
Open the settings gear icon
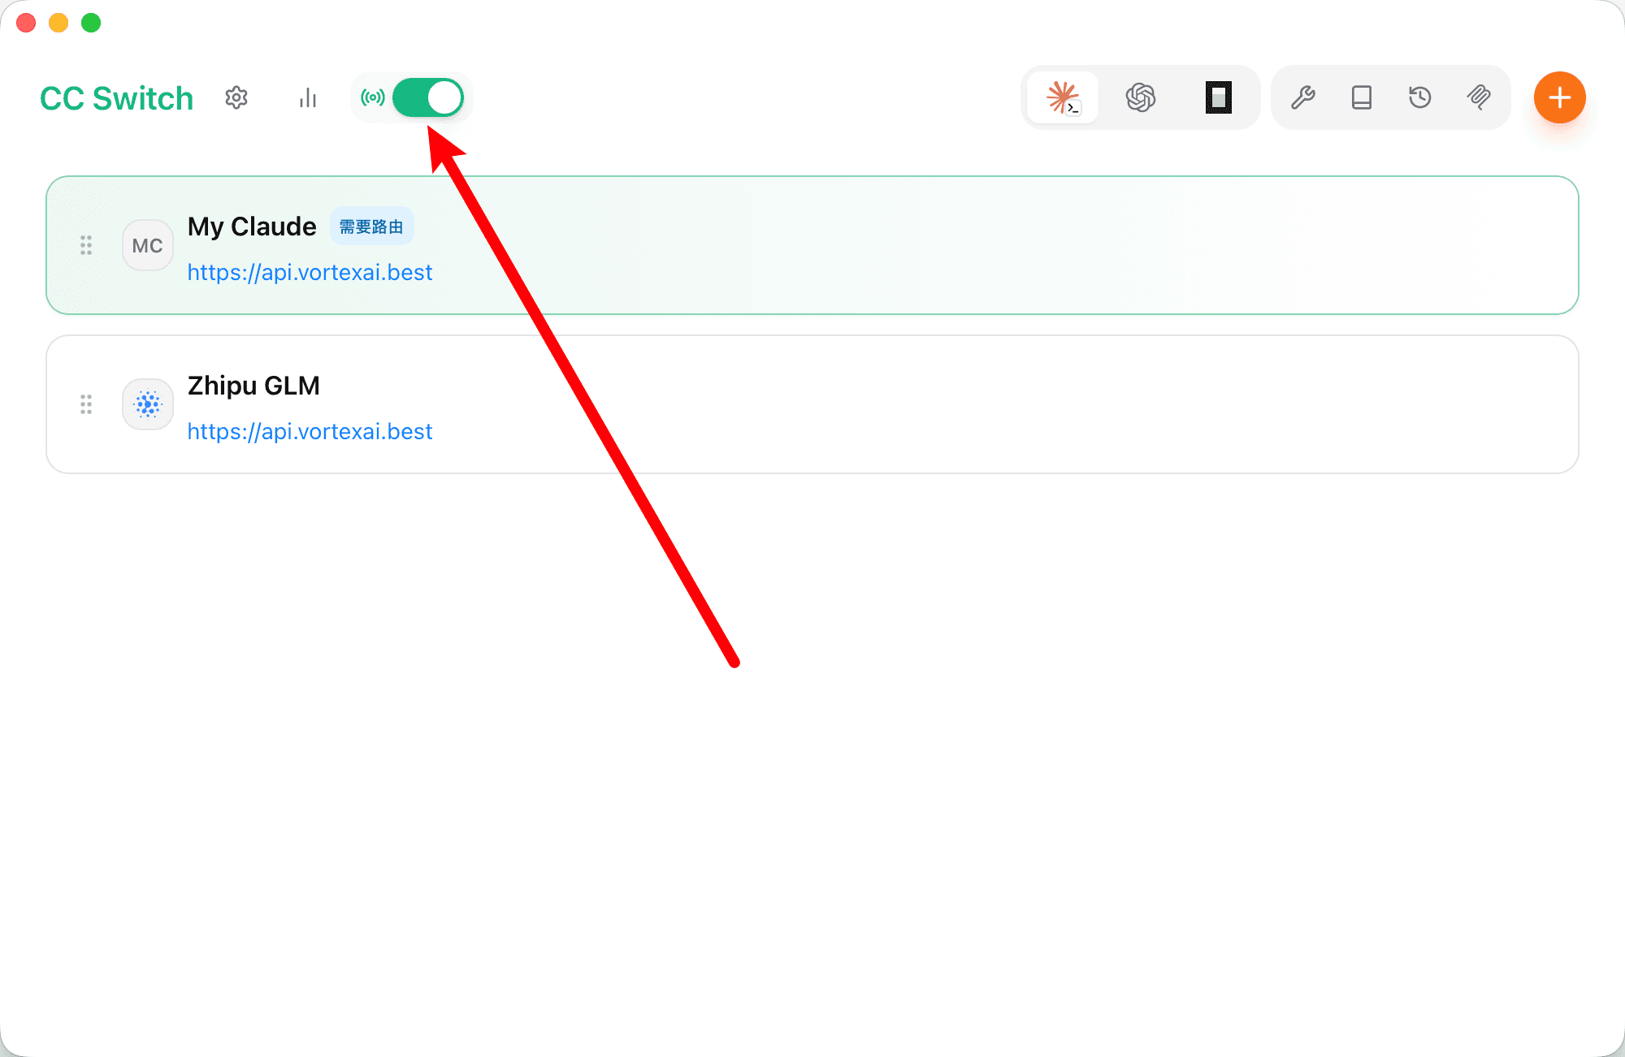236,97
